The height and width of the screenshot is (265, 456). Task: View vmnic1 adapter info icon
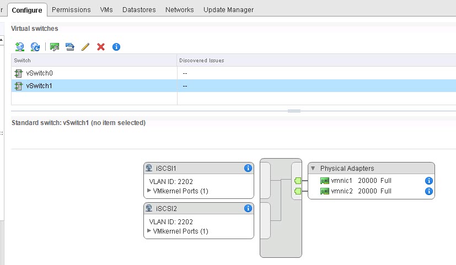coord(428,181)
